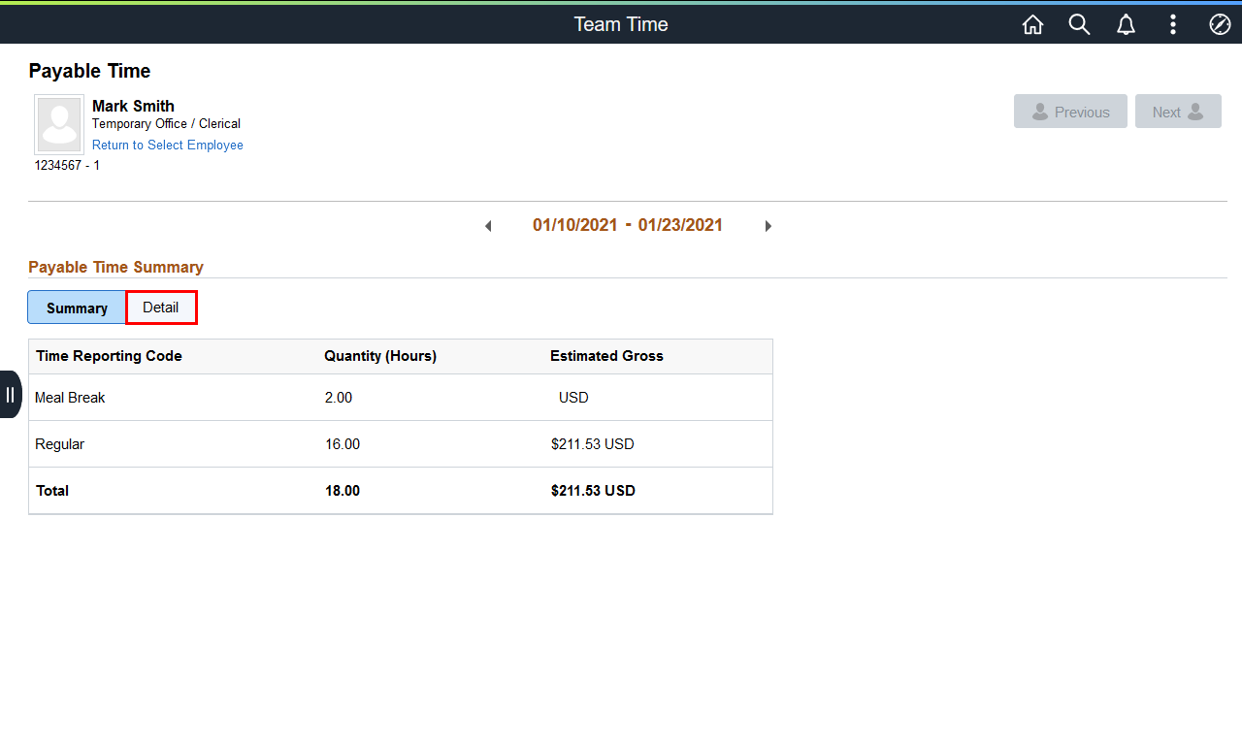Viewport: 1242px width, 745px height.
Task: Click the Time Reporting Code column header
Action: (x=109, y=356)
